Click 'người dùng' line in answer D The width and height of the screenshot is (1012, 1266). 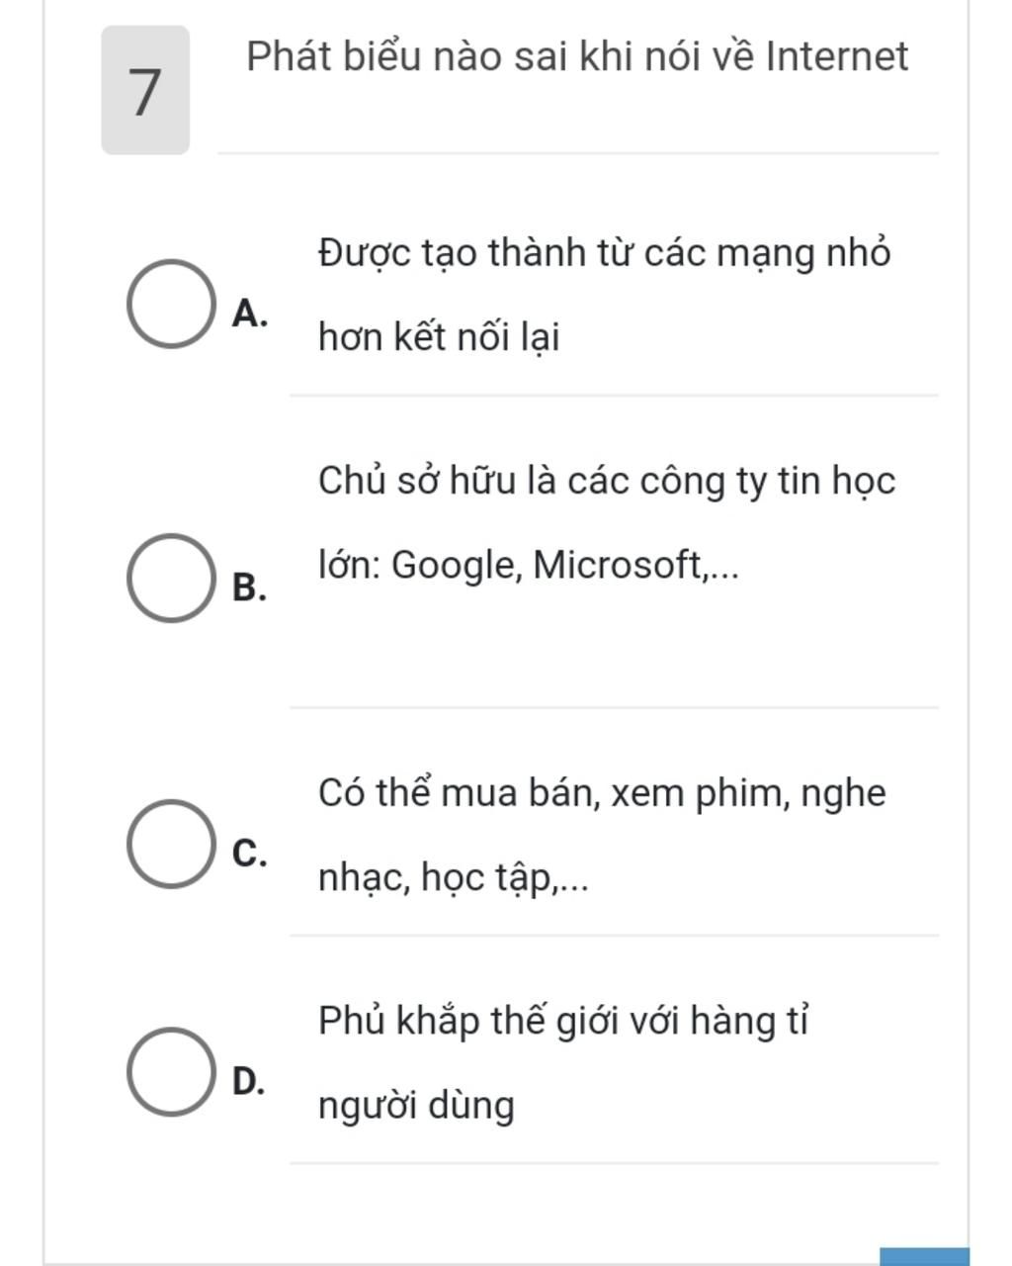click(x=416, y=1106)
